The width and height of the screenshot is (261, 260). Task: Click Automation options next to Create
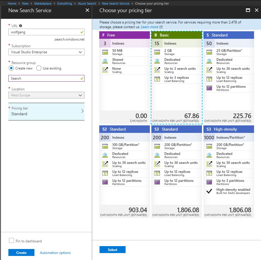[55, 252]
